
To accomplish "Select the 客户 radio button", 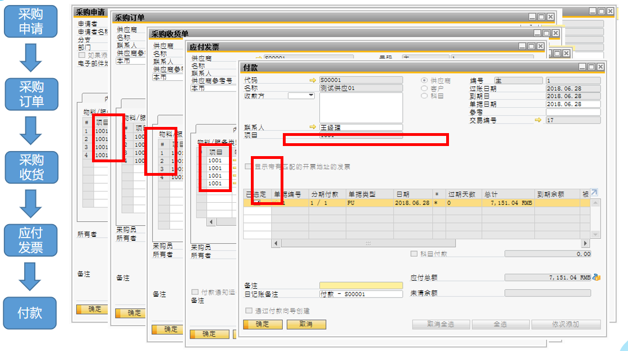I will coord(424,89).
